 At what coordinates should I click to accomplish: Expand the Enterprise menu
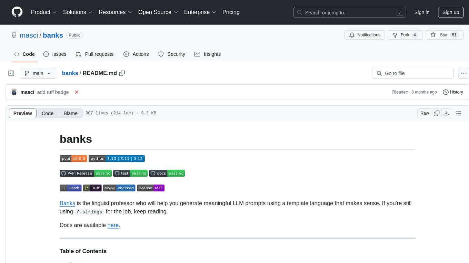(x=200, y=12)
